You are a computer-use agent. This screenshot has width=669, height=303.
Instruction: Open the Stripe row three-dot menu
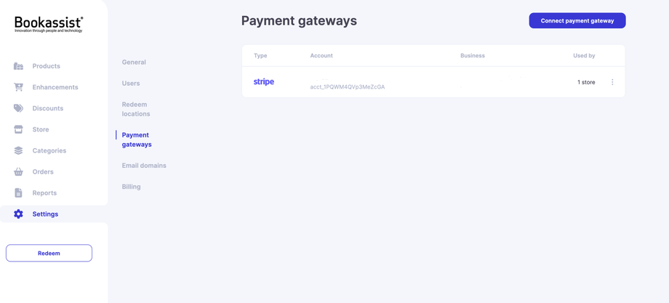click(x=612, y=82)
